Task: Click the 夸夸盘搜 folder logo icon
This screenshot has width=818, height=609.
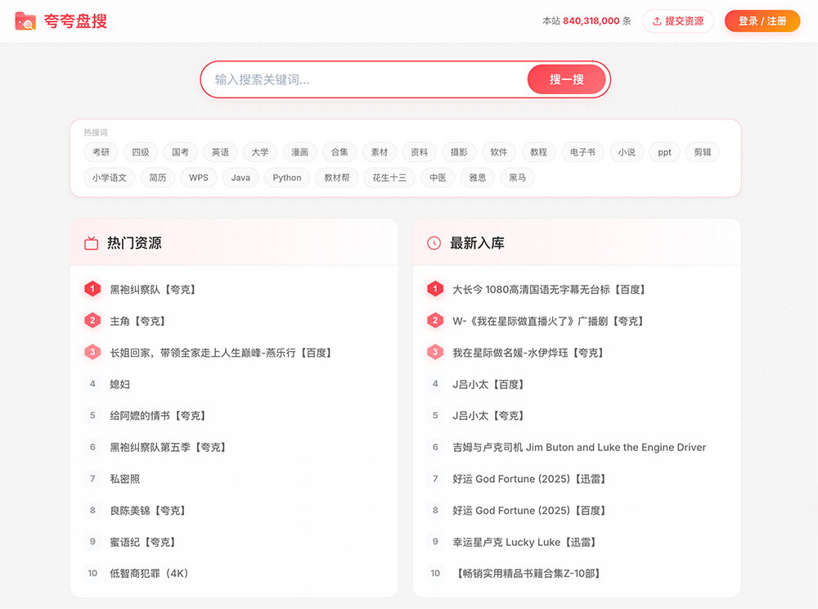Action: coord(25,21)
